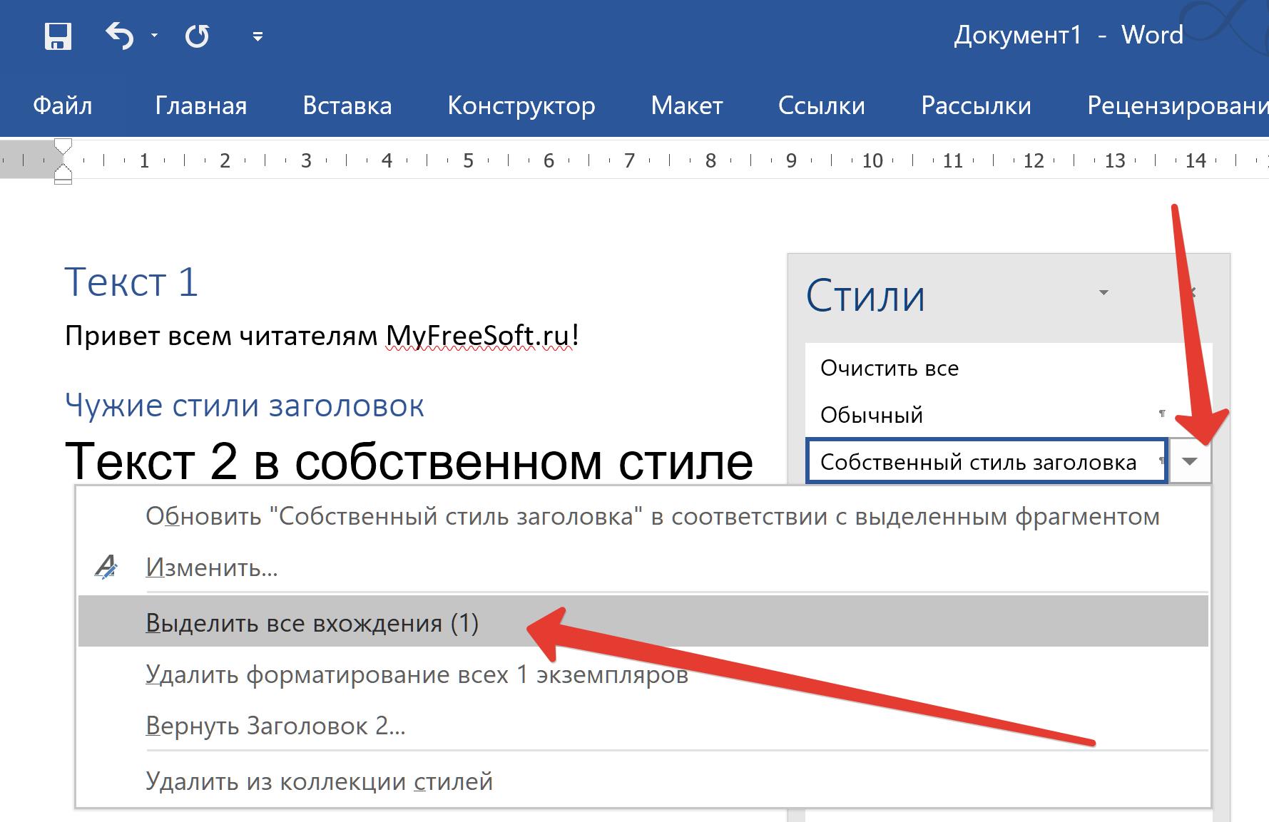Open Customize Quick Access Toolbar dropdown
This screenshot has height=822, width=1269.
pyautogui.click(x=258, y=36)
